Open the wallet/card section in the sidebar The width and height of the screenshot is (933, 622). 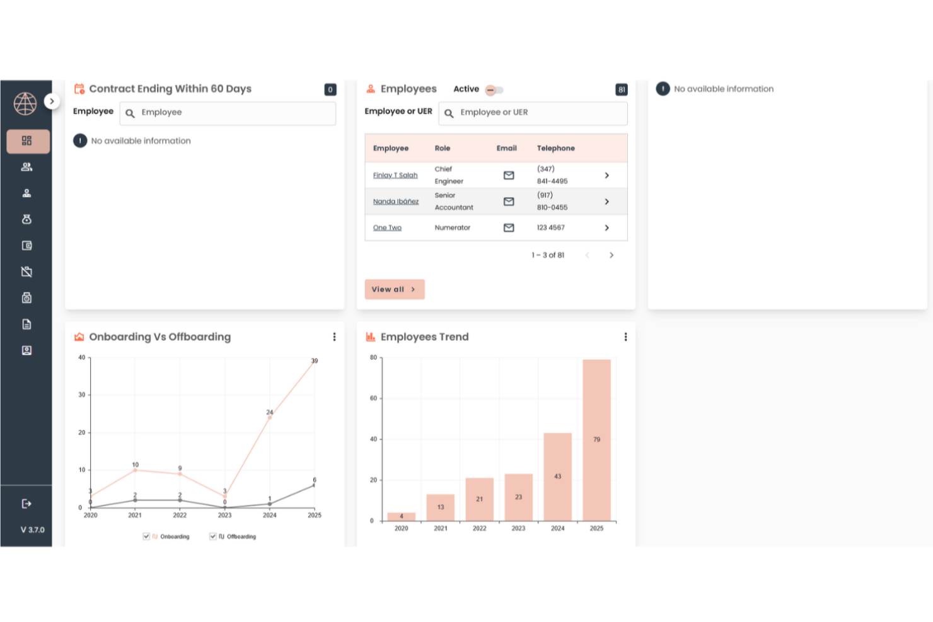(x=26, y=245)
